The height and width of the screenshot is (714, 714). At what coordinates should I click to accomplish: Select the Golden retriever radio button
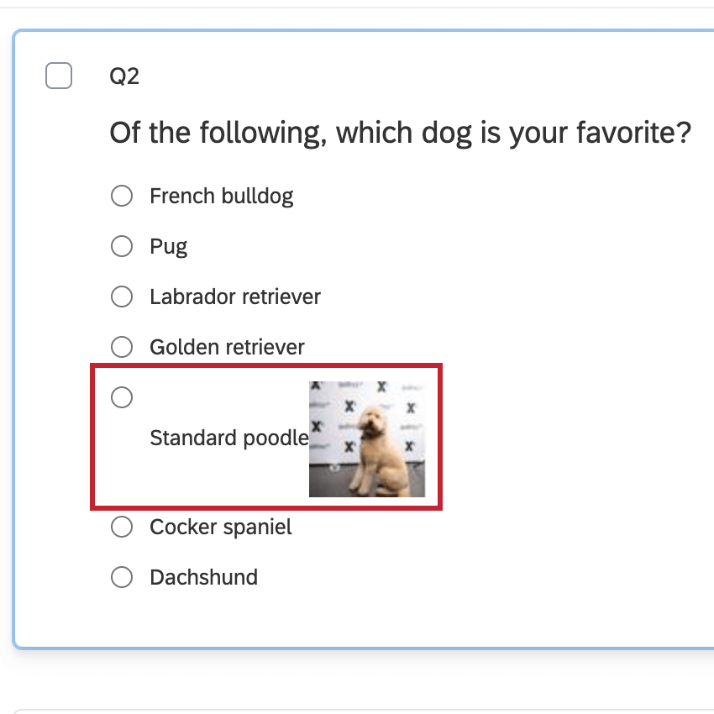click(122, 347)
